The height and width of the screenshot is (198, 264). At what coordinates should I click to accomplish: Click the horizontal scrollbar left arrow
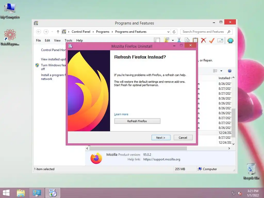coord(87,148)
